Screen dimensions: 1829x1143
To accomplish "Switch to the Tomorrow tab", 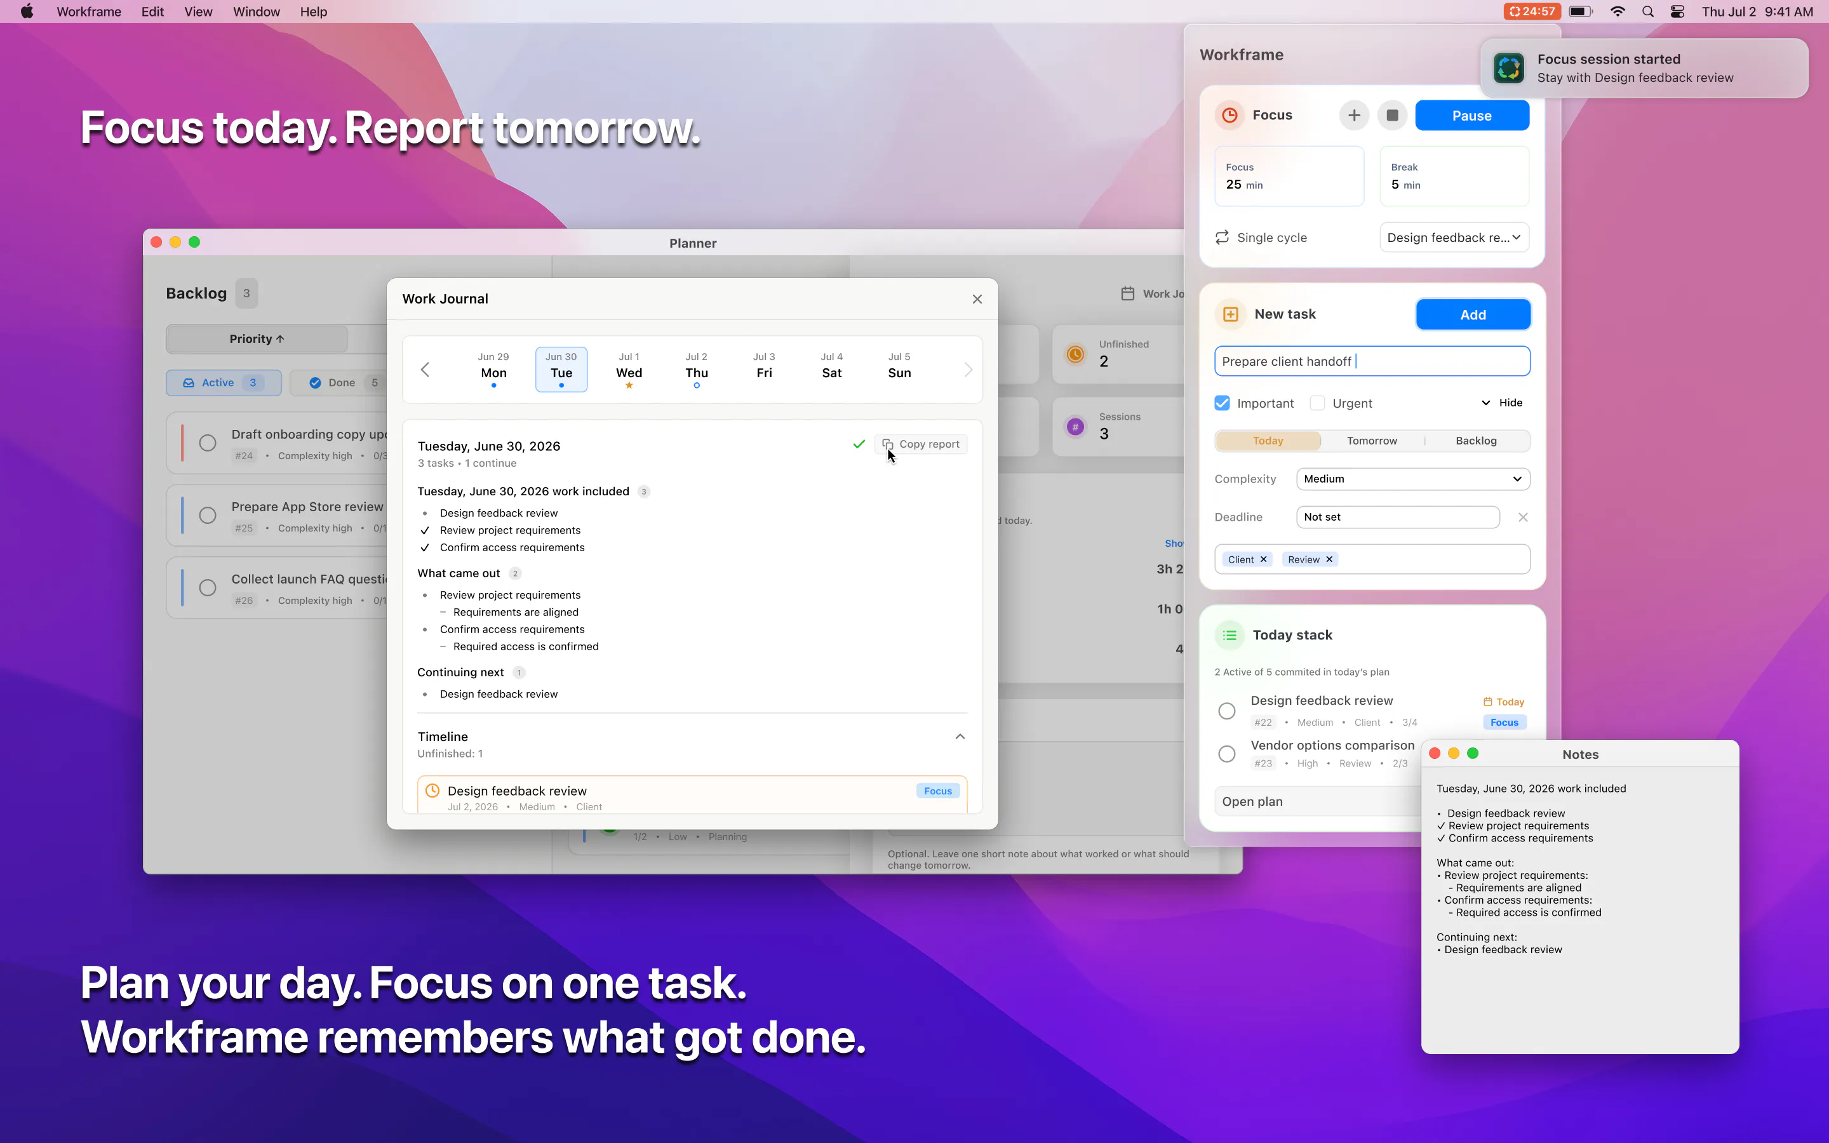I will [x=1372, y=441].
